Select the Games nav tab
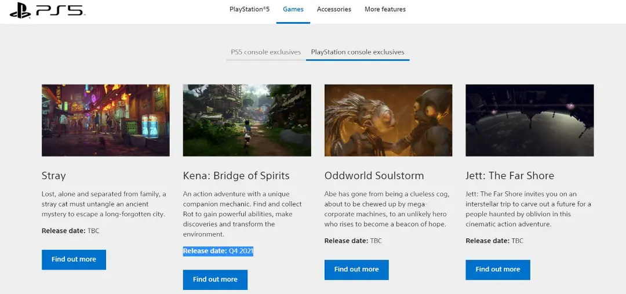This screenshot has height=294, width=626. pos(293,9)
